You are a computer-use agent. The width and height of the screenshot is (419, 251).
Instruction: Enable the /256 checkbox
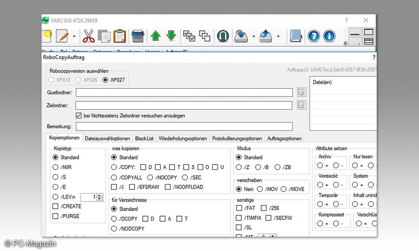pos(264,208)
